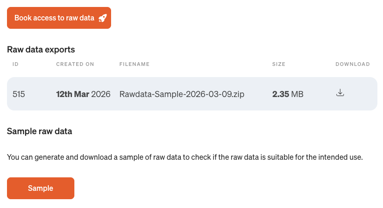Click the Filename column header
This screenshot has height=208, width=383.
pos(134,64)
